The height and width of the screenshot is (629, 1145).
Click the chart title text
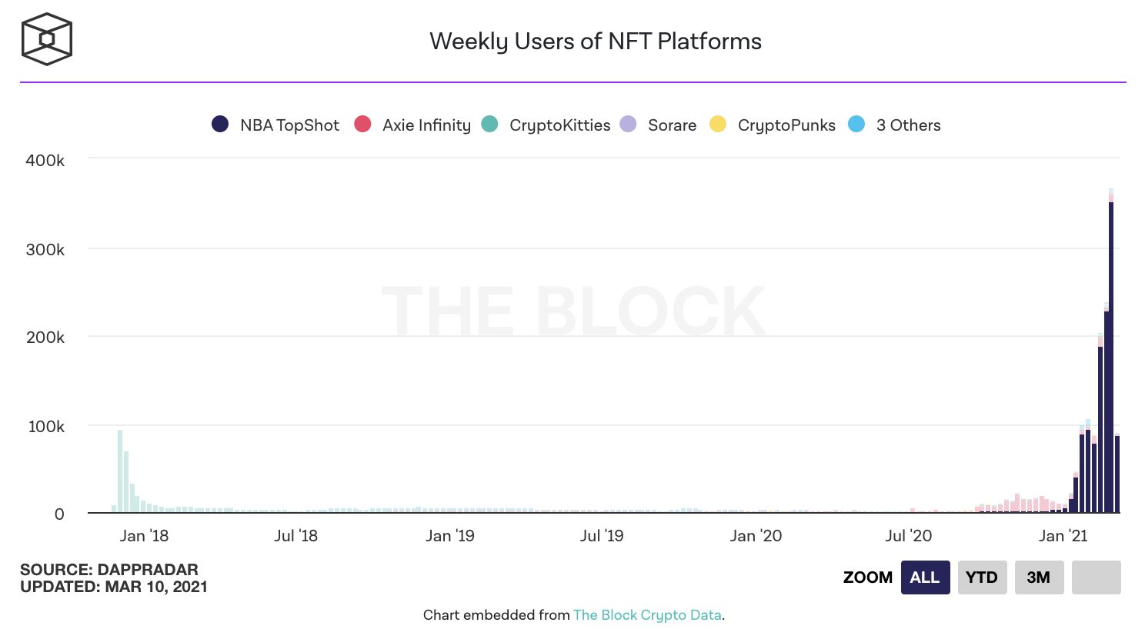596,42
